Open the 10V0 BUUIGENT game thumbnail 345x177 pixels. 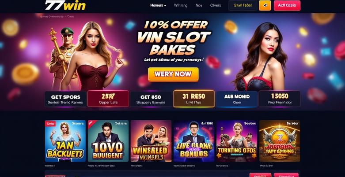[108, 141]
